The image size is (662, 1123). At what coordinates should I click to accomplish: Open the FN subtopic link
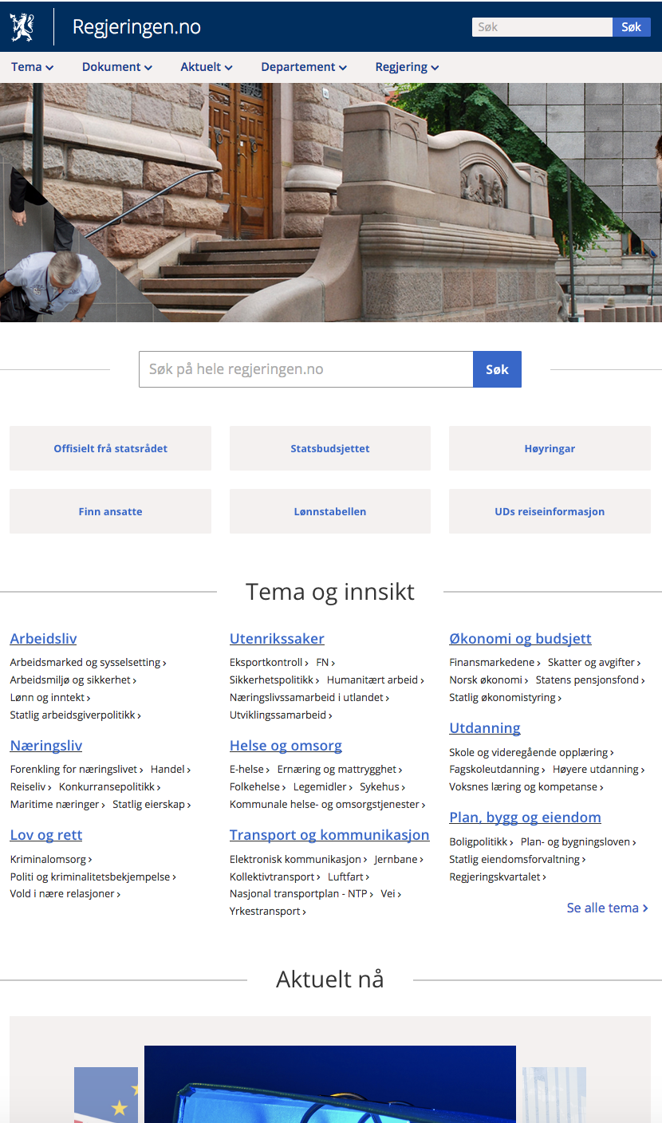(x=325, y=663)
